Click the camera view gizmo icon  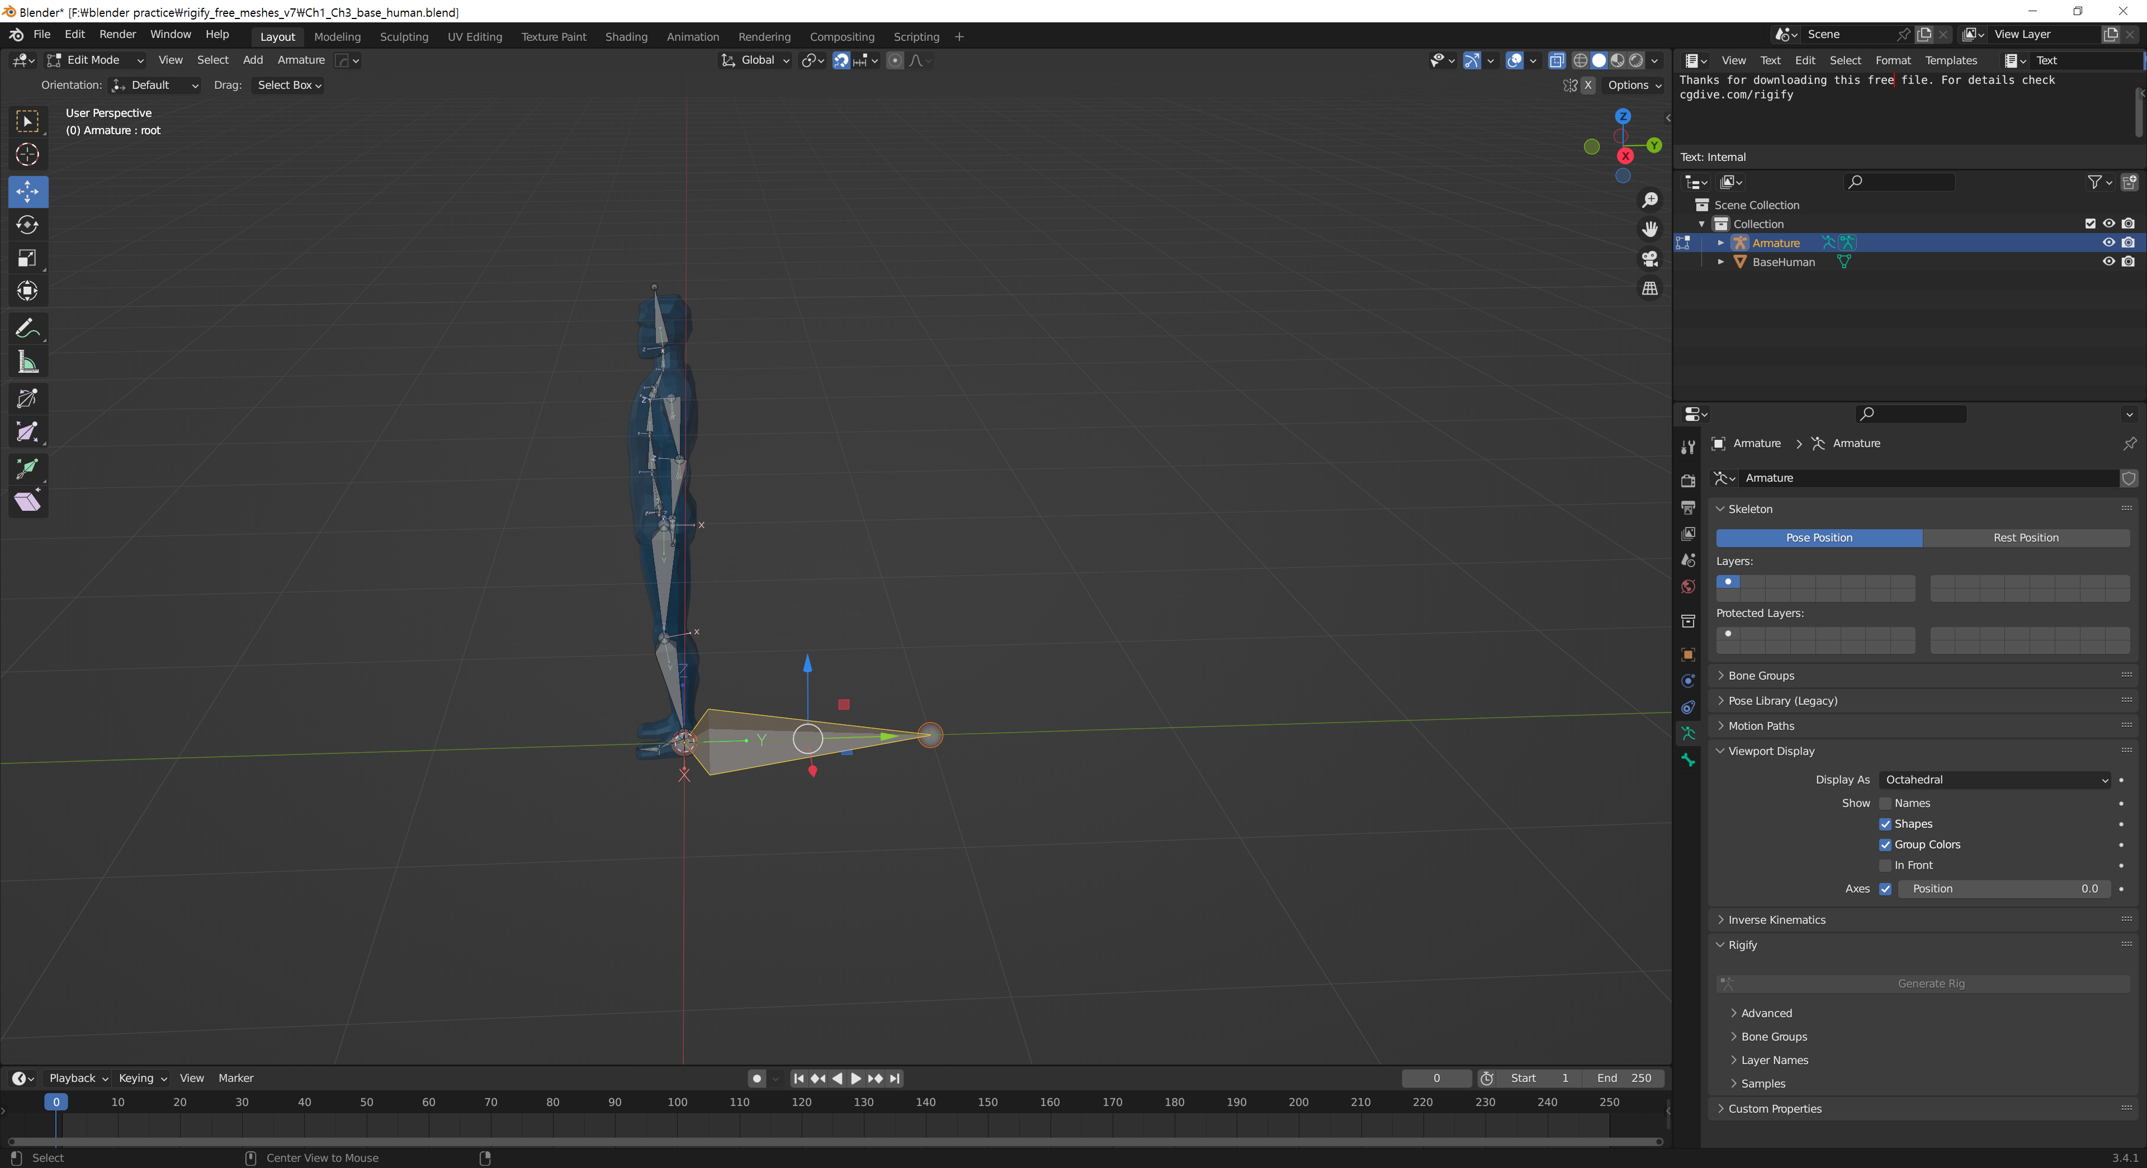point(1649,259)
